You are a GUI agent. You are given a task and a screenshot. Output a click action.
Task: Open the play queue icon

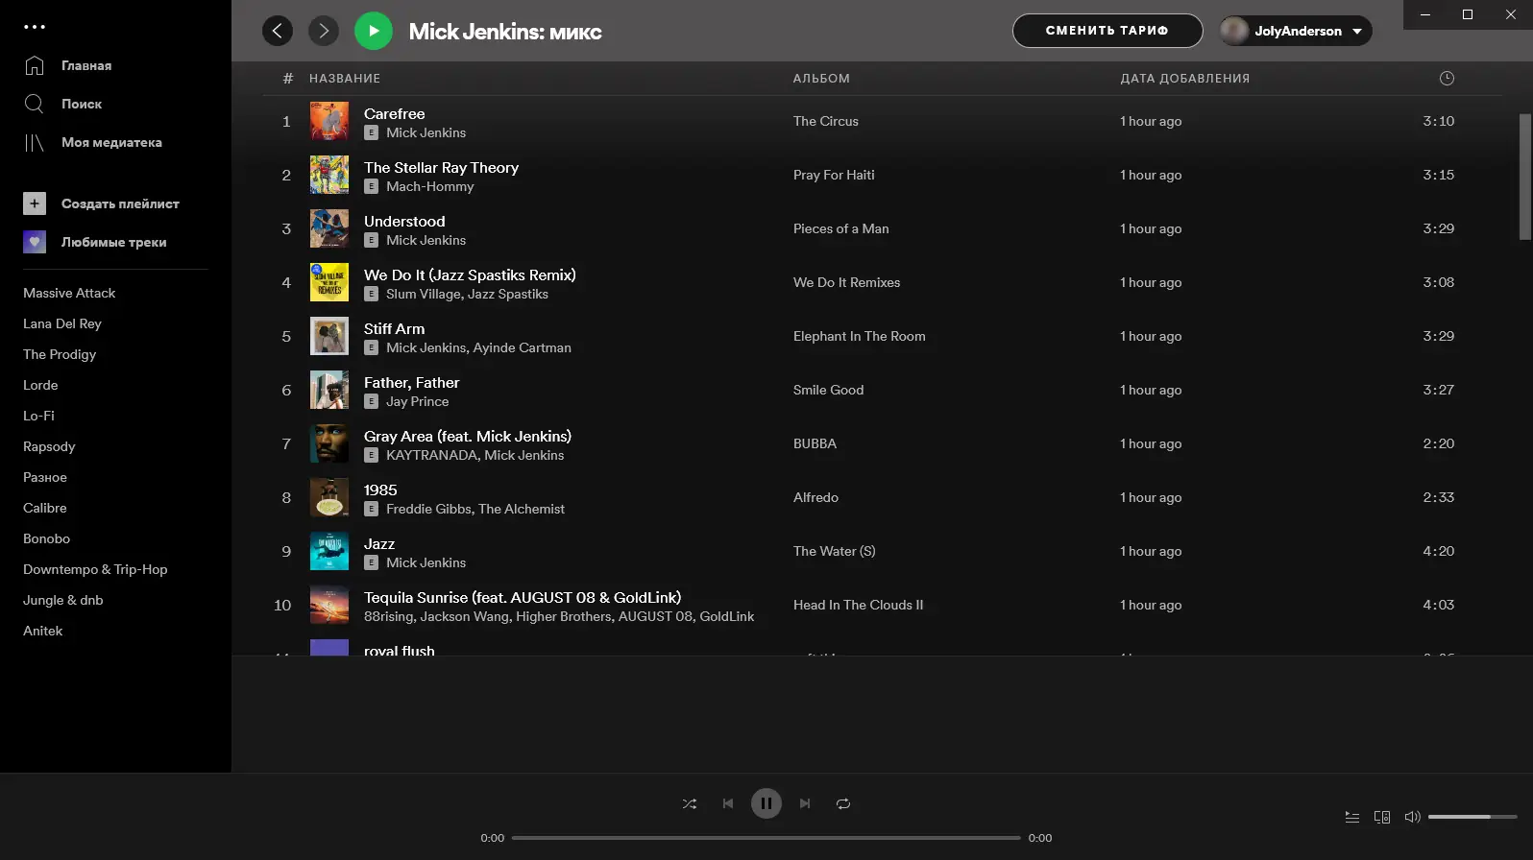1352,817
